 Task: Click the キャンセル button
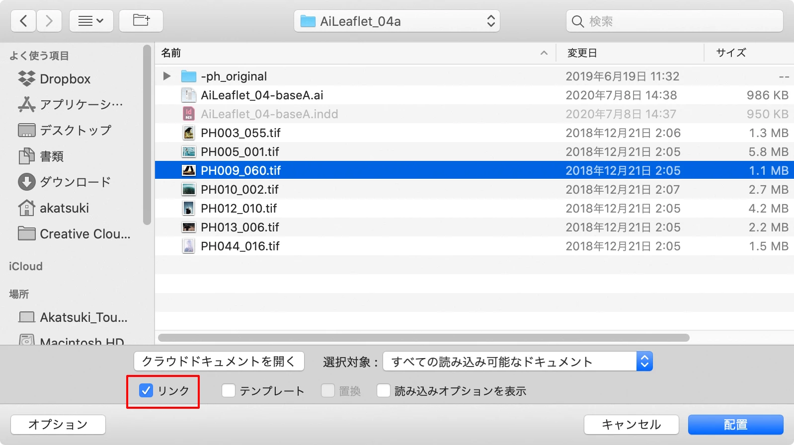(x=631, y=425)
